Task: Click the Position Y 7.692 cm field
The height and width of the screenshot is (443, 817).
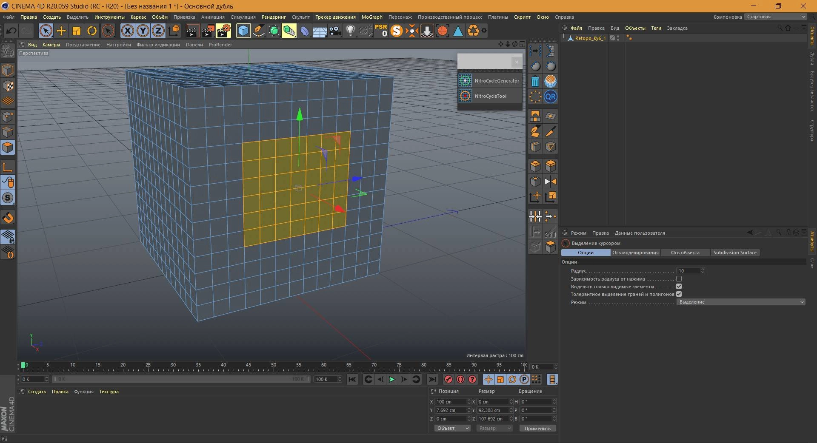Action: pyautogui.click(x=450, y=410)
